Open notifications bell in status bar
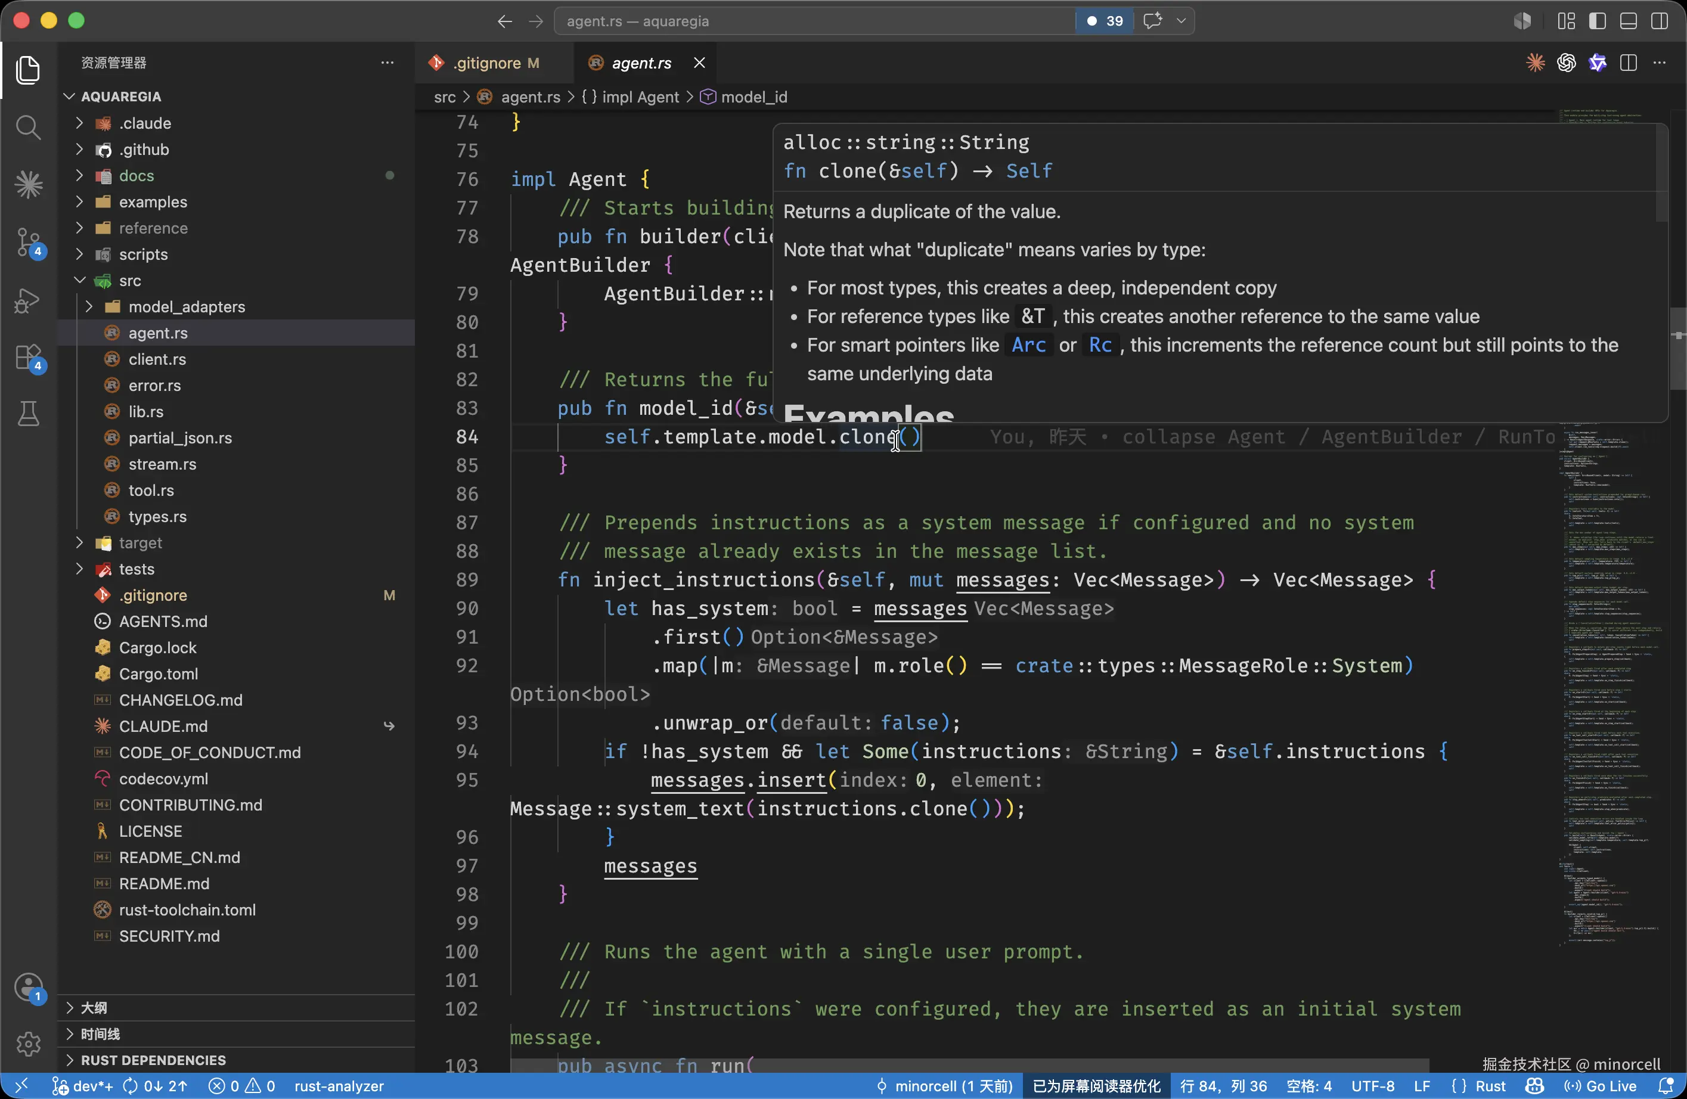This screenshot has width=1687, height=1099. point(1667,1085)
